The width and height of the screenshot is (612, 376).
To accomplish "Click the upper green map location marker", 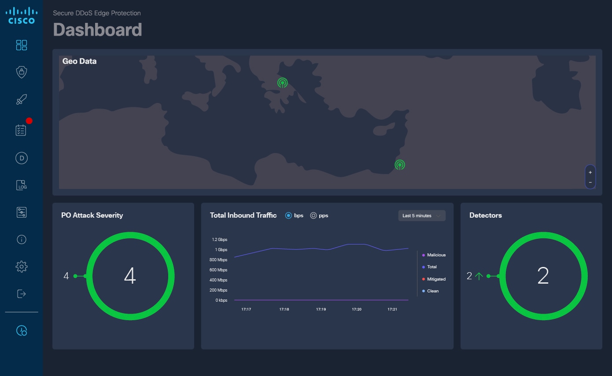I will (x=282, y=83).
